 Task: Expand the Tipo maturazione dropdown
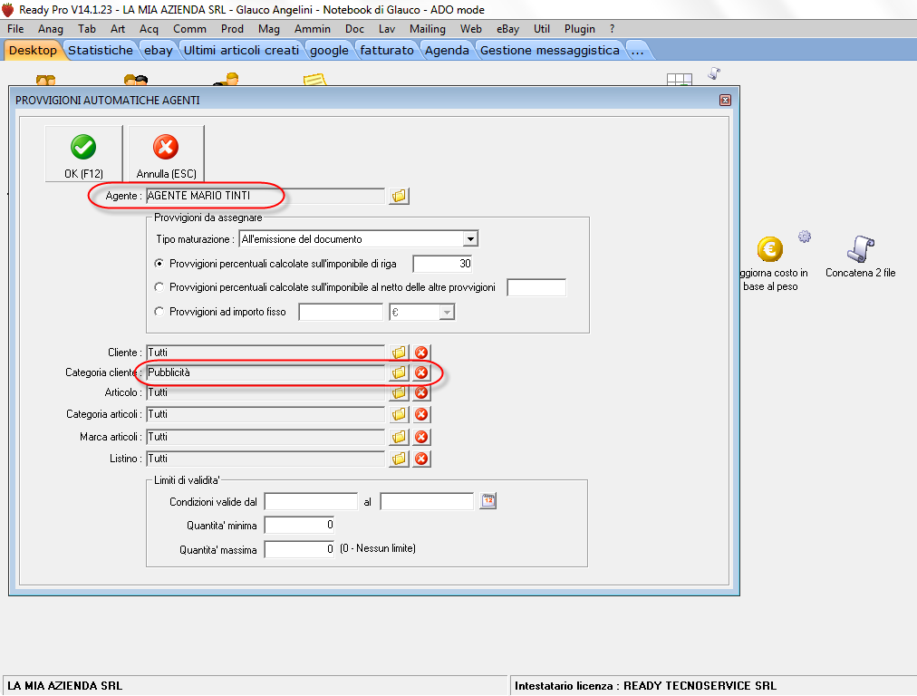tap(469, 238)
